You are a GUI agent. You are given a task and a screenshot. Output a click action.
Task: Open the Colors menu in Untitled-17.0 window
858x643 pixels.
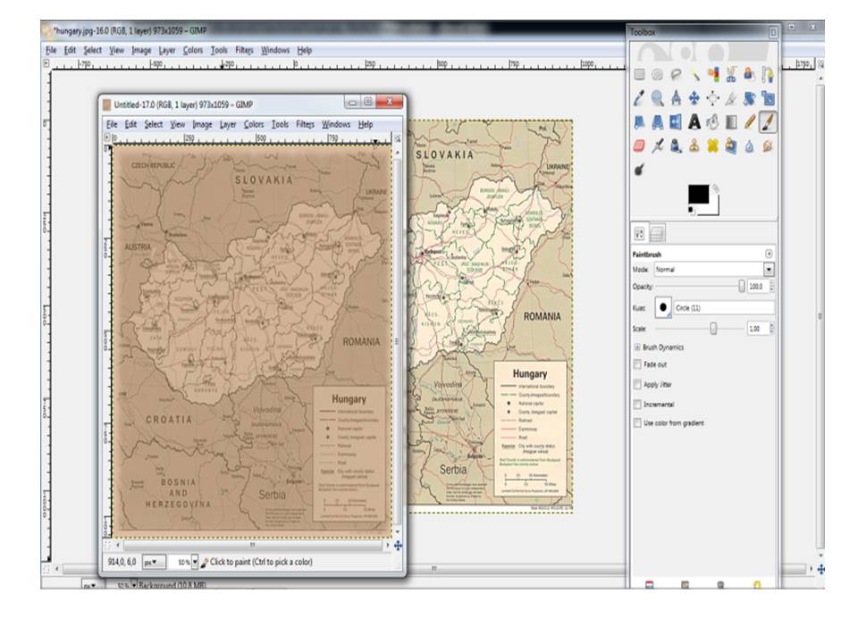coord(253,125)
